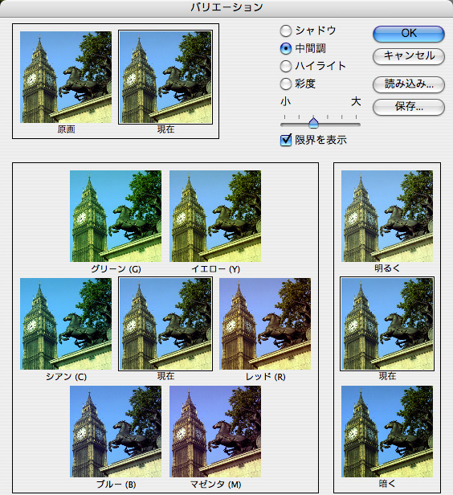
Task: Click the レッド (R) more red thumbnail
Action: [x=265, y=324]
